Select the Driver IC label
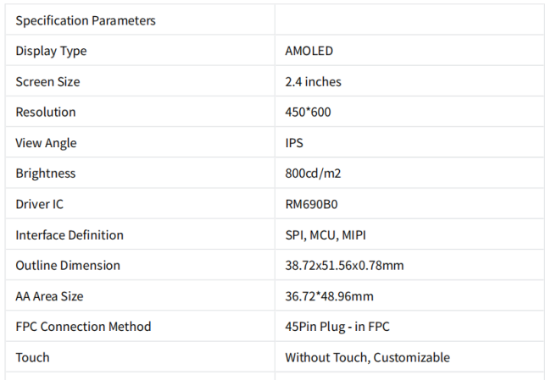This screenshot has width=551, height=380. click(x=39, y=204)
